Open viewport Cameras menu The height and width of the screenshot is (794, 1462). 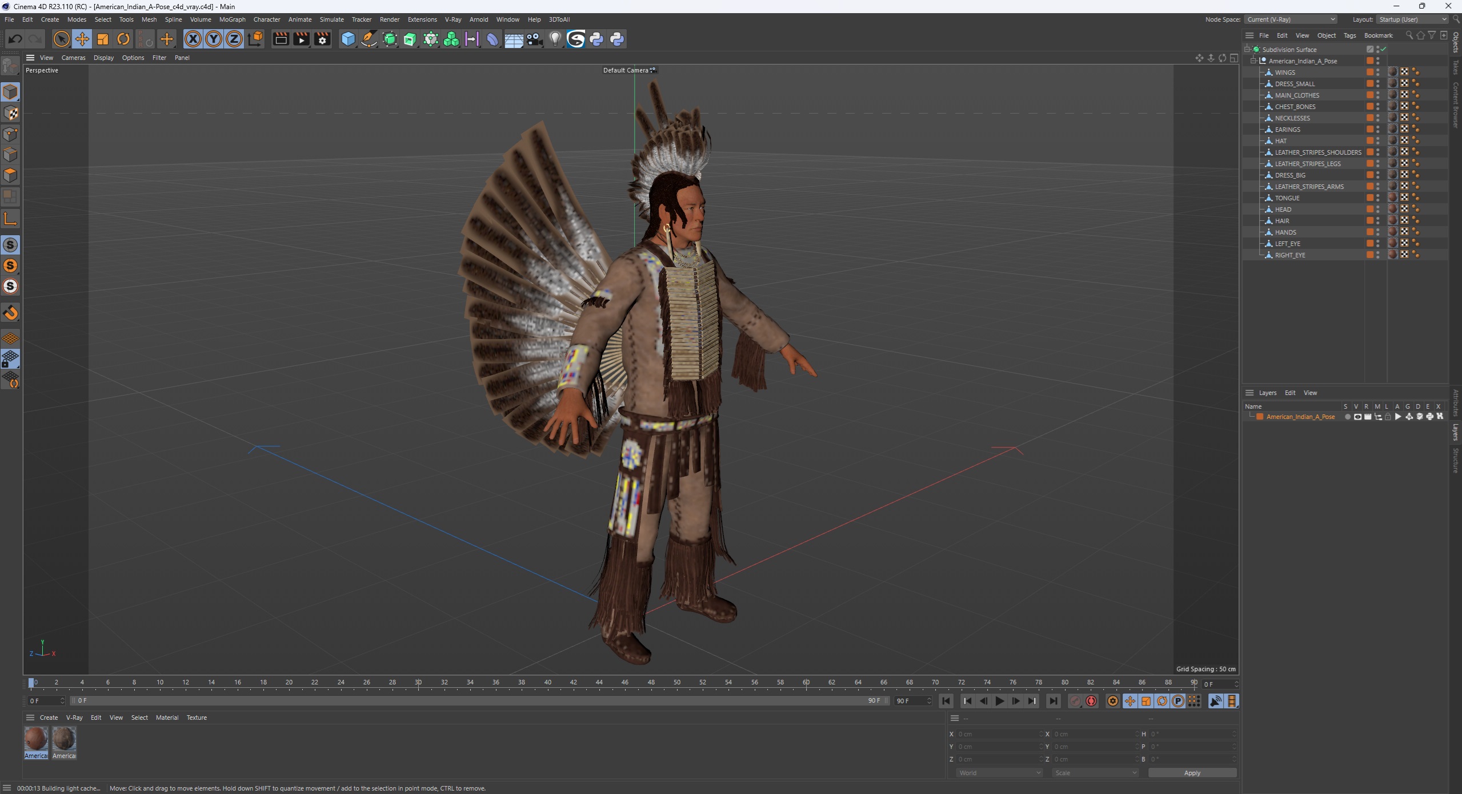(73, 58)
